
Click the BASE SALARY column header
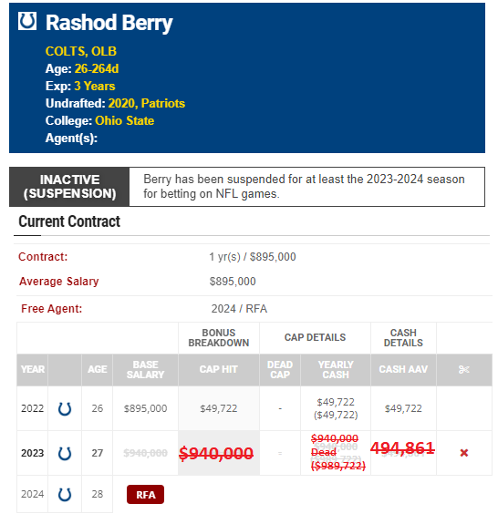(145, 369)
